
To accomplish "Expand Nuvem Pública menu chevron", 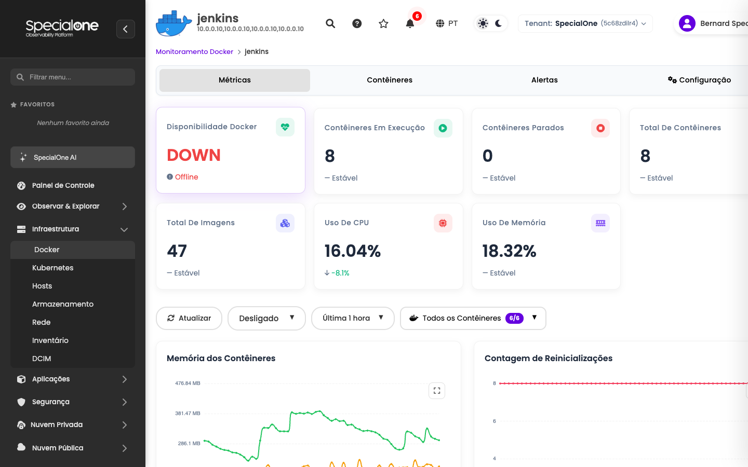I will pyautogui.click(x=125, y=448).
